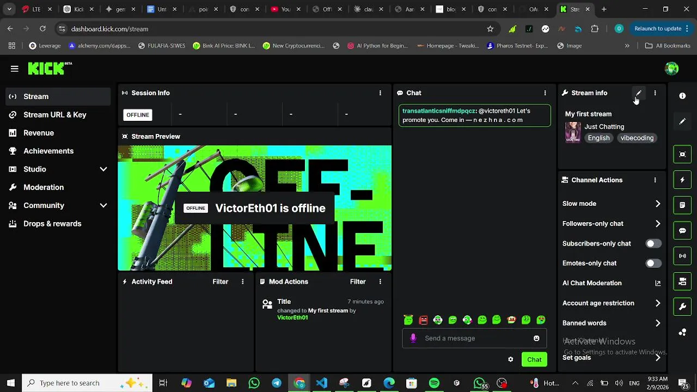This screenshot has height=392, width=697.
Task: Open Channel Actions three-dot menu
Action: (x=655, y=180)
